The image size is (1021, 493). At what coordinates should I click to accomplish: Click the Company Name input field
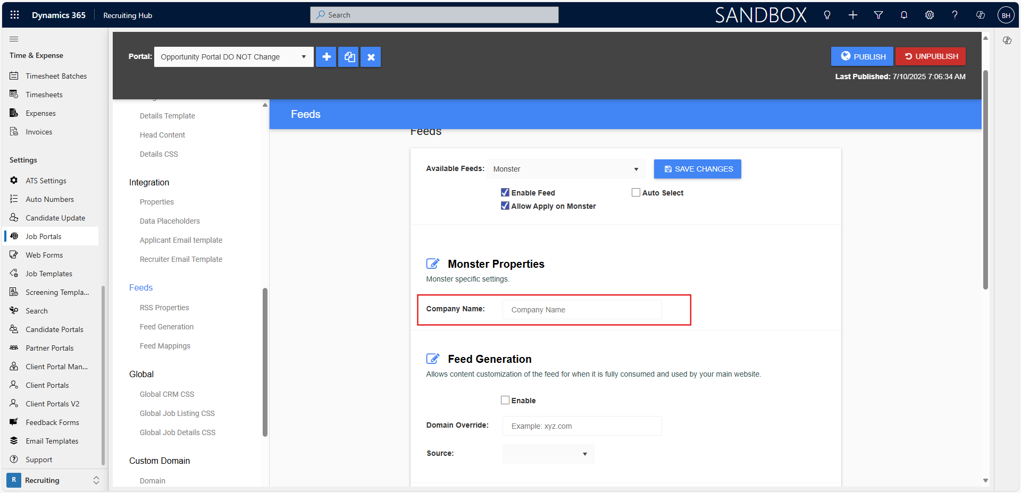(x=582, y=310)
